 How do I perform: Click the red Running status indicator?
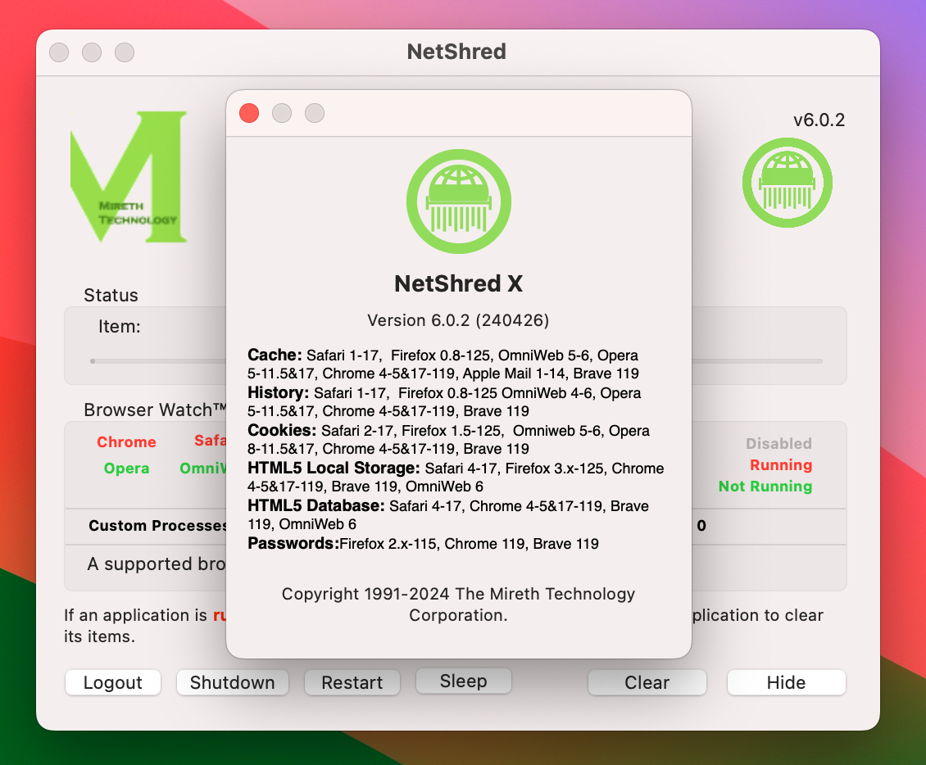pos(780,464)
